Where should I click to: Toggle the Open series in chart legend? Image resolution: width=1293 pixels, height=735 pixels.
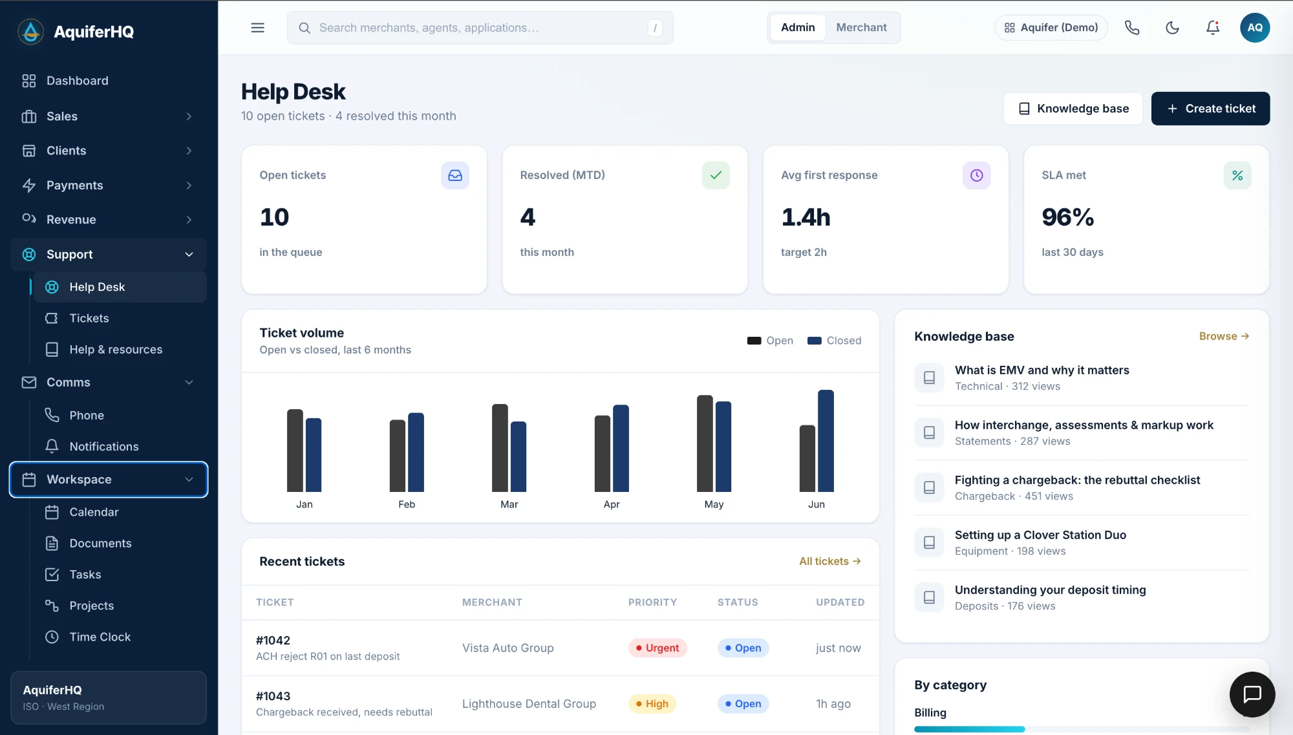(x=770, y=341)
